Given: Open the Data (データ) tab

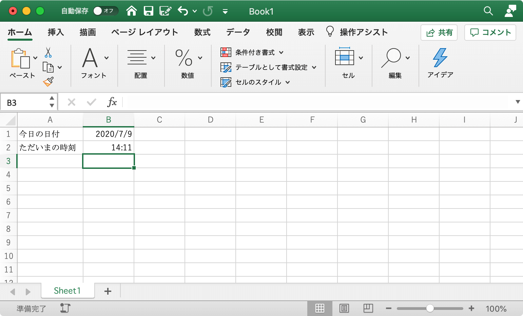Looking at the screenshot, I should tap(238, 32).
